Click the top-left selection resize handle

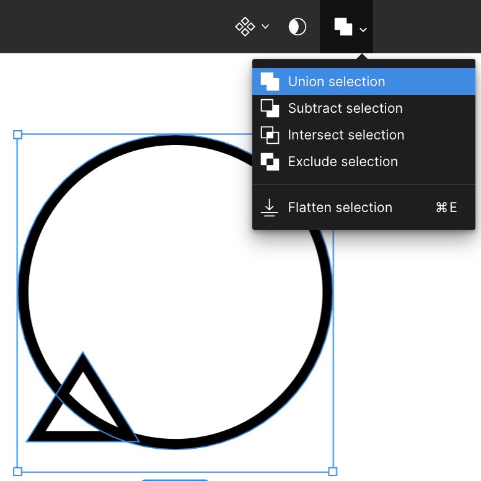coord(17,135)
